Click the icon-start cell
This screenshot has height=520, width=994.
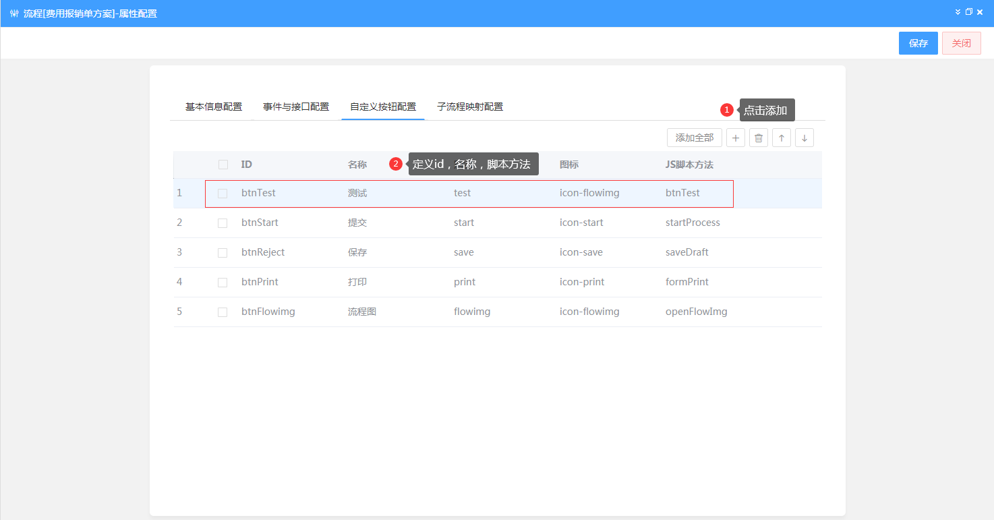click(x=581, y=223)
